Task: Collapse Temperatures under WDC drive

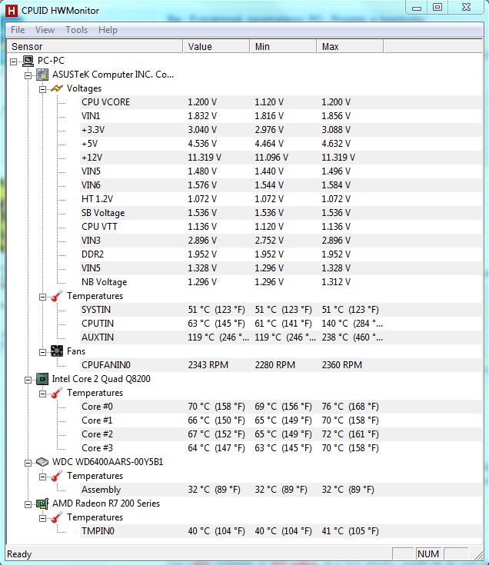Action: [x=42, y=477]
